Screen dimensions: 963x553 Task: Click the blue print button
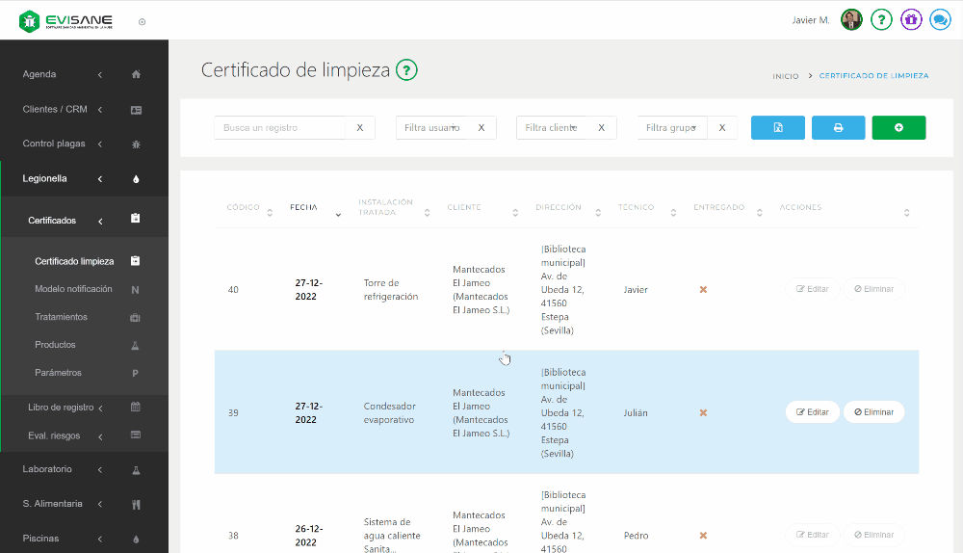click(838, 128)
